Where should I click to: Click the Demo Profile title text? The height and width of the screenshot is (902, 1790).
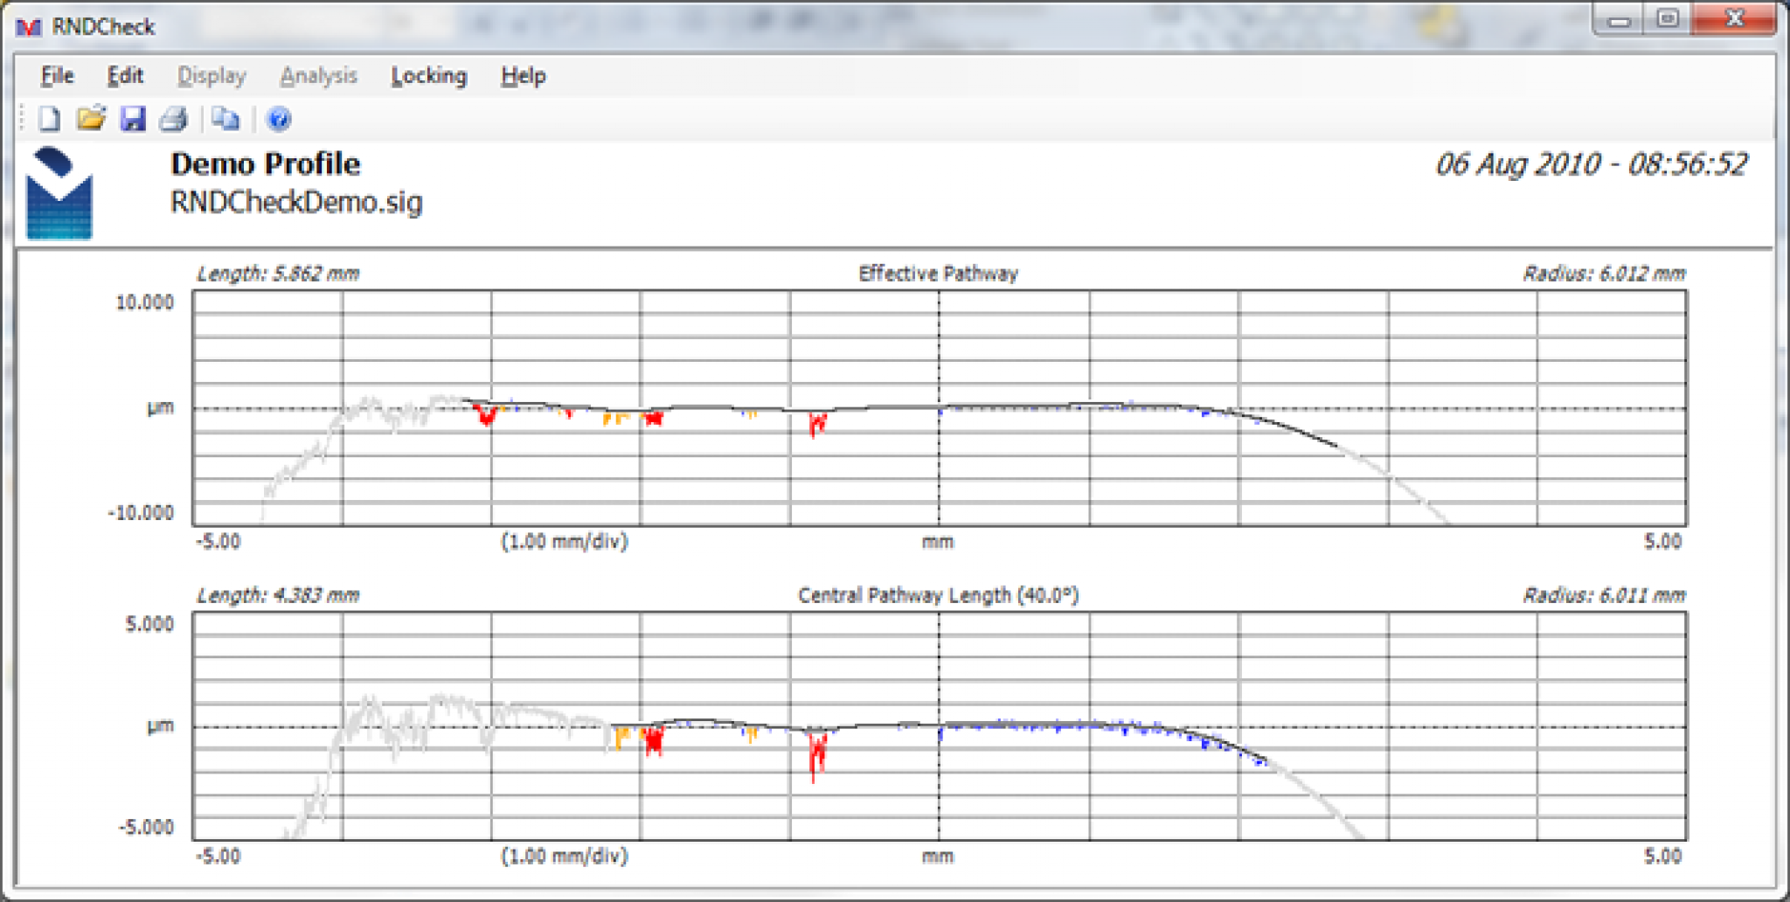265,164
